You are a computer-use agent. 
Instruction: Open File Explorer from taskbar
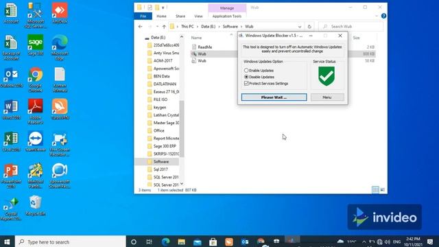coord(181,242)
